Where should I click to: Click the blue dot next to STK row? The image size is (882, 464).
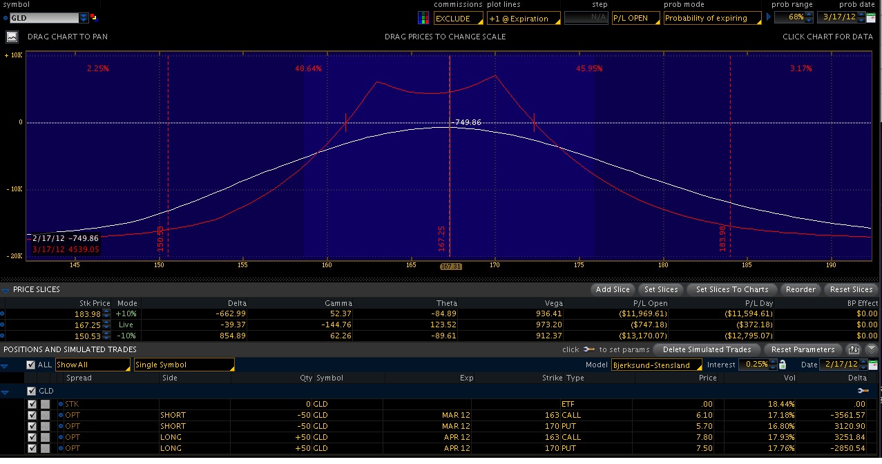click(61, 404)
